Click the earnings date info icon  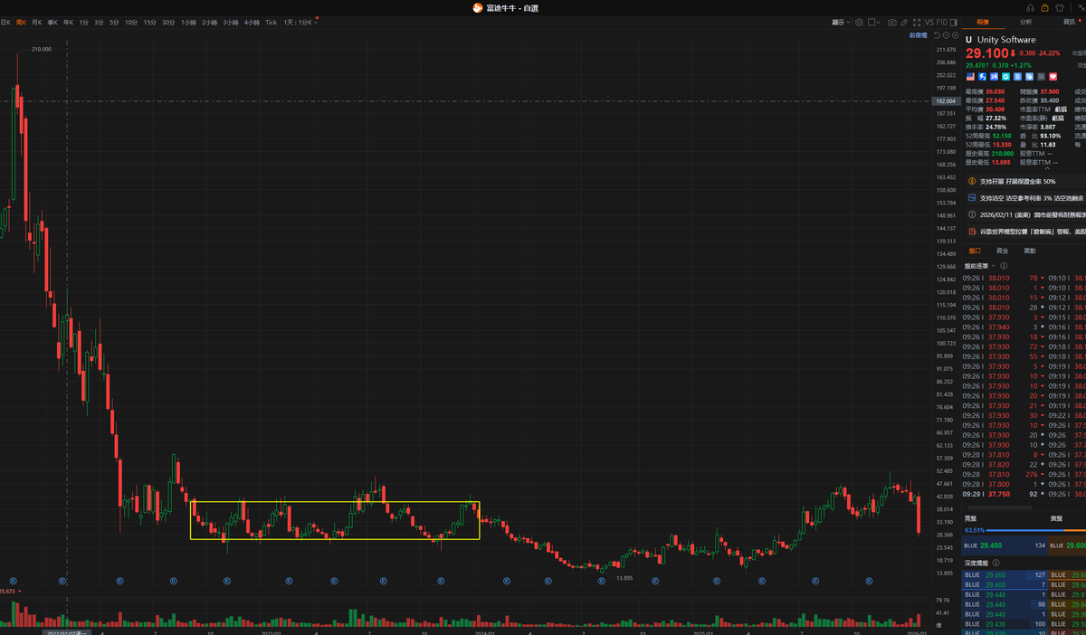pos(971,214)
